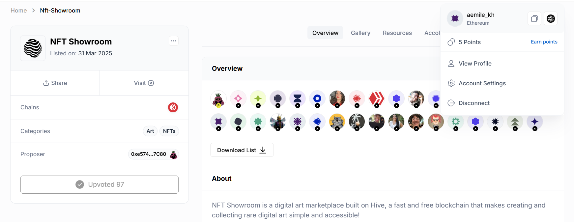This screenshot has height=222, width=574.
Task: Share the NFT Showroom listing
Action: [x=55, y=83]
